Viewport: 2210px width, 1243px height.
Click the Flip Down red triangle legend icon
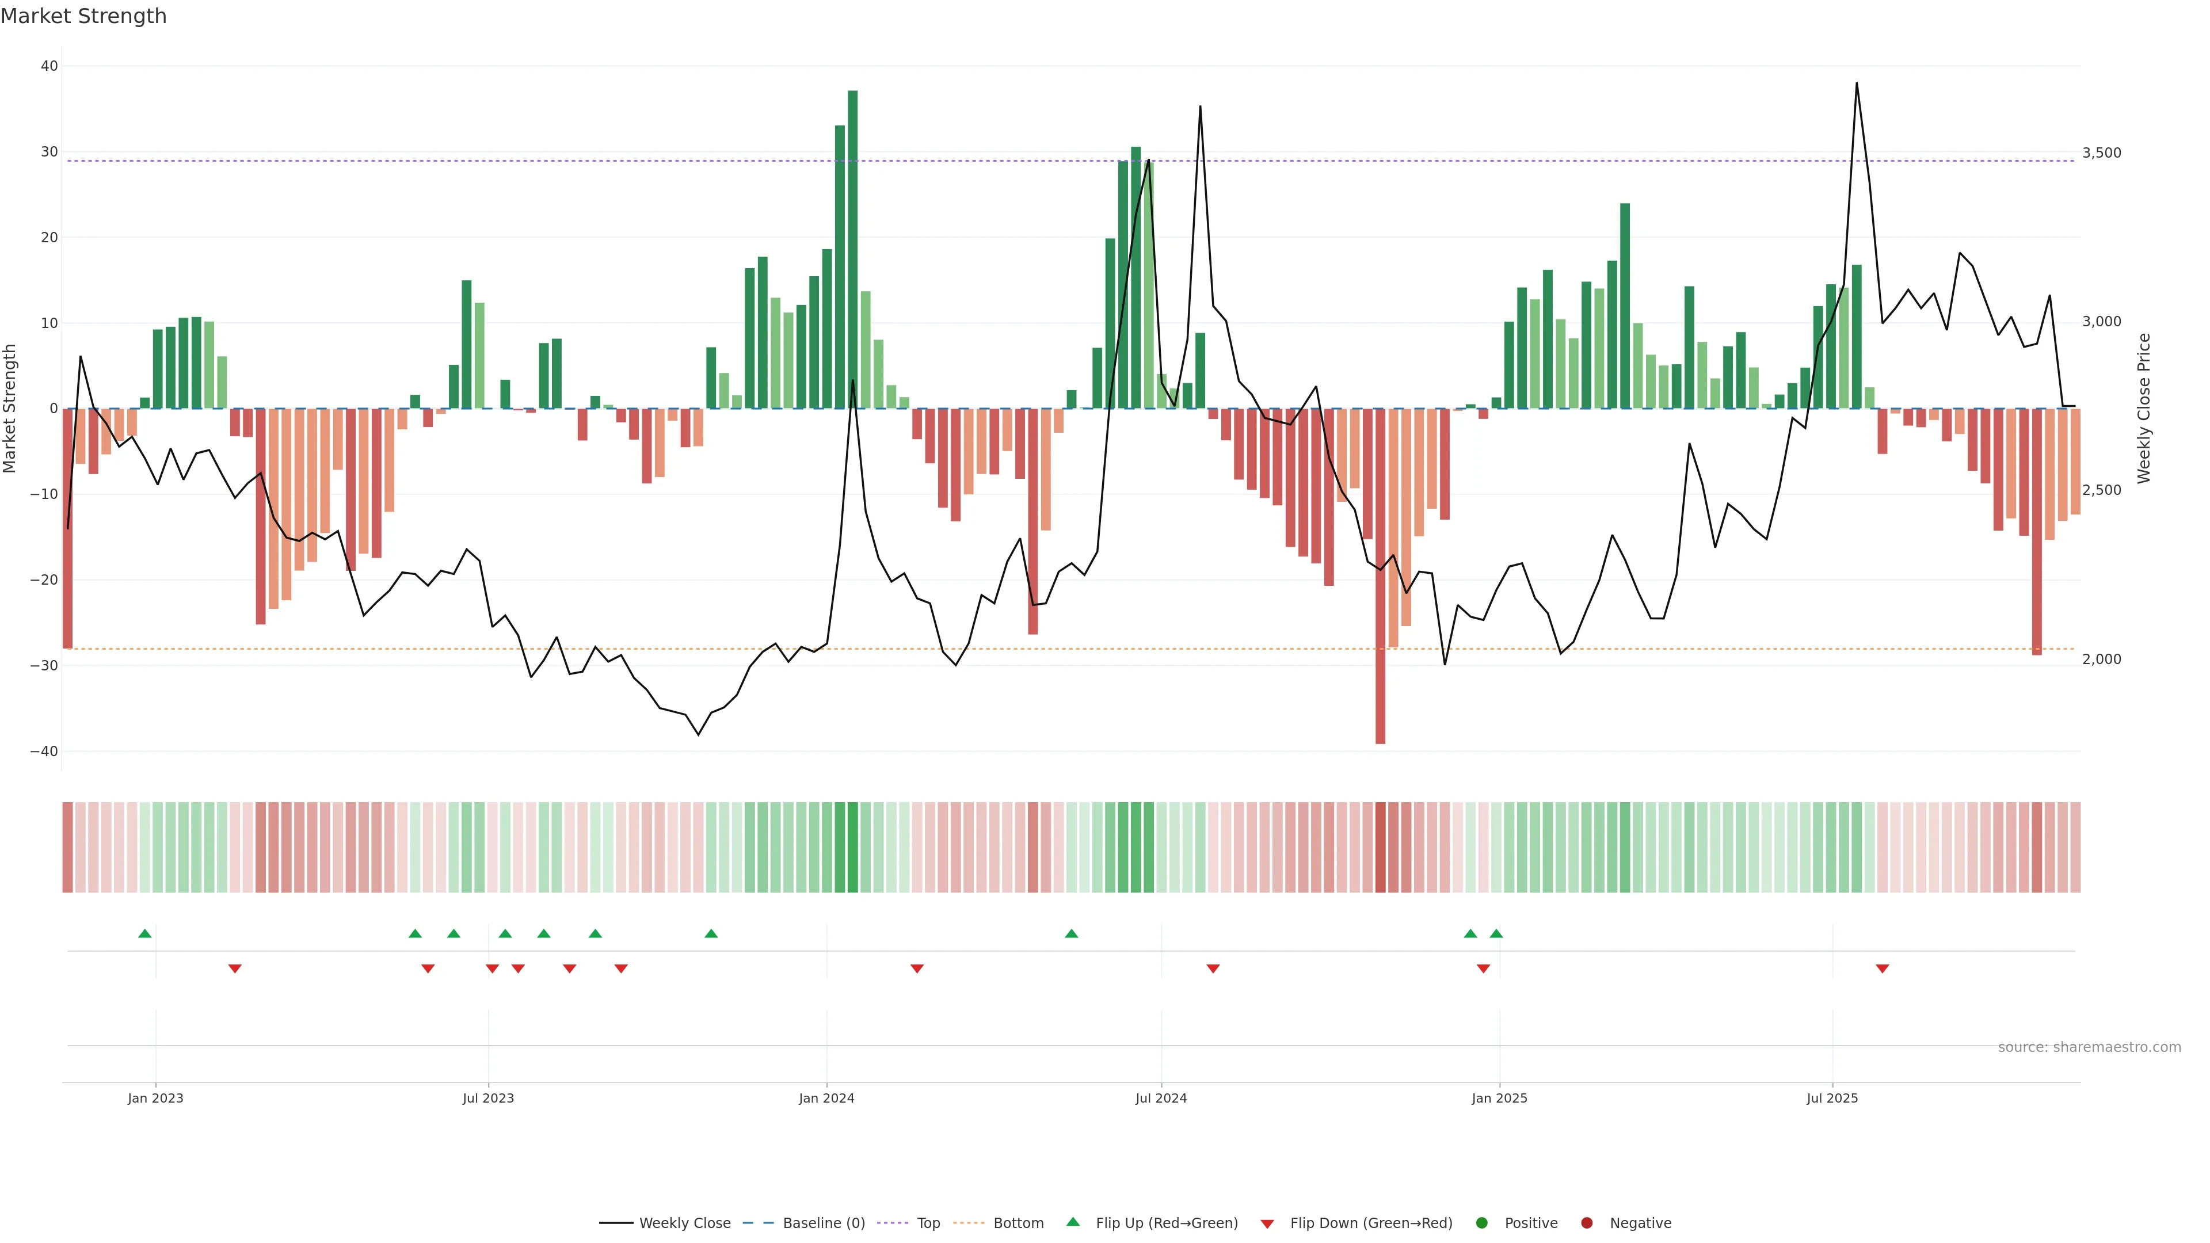1267,1223
